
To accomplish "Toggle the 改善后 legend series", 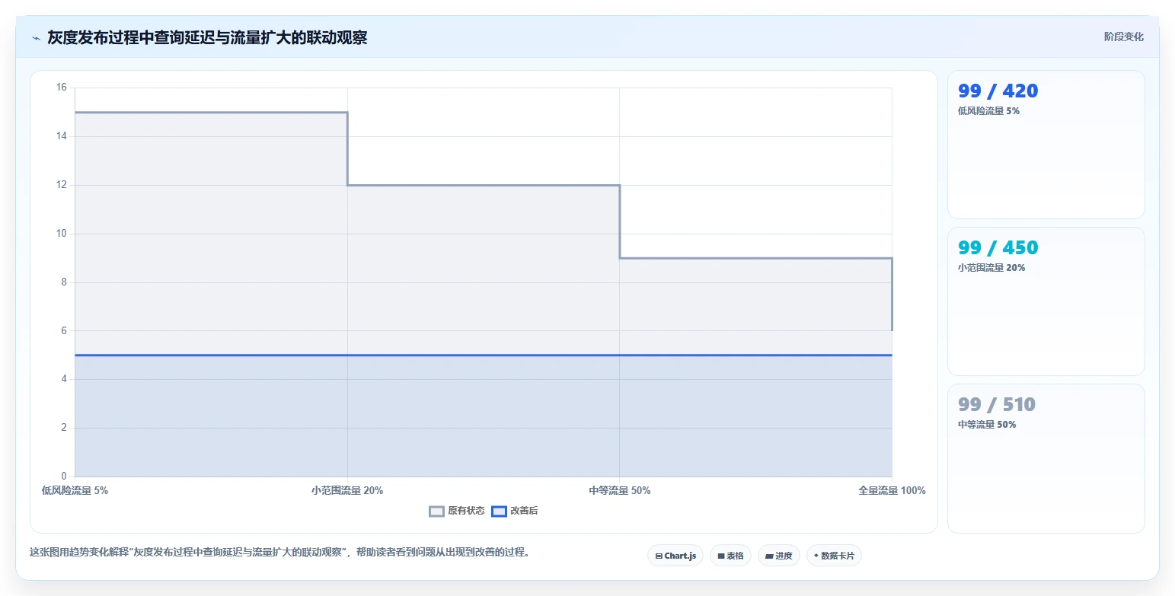I will [515, 511].
